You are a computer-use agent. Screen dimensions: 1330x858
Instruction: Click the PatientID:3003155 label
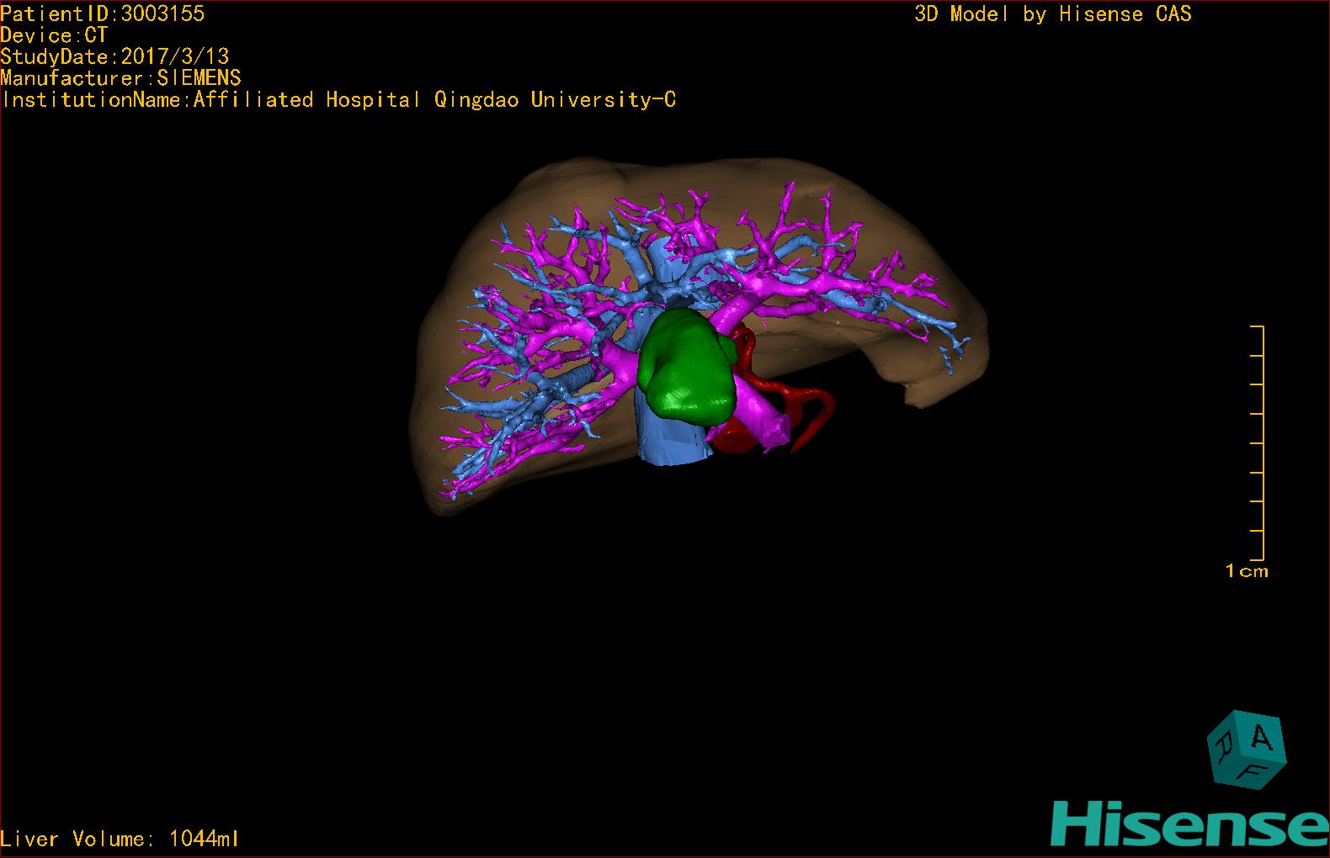pyautogui.click(x=102, y=13)
